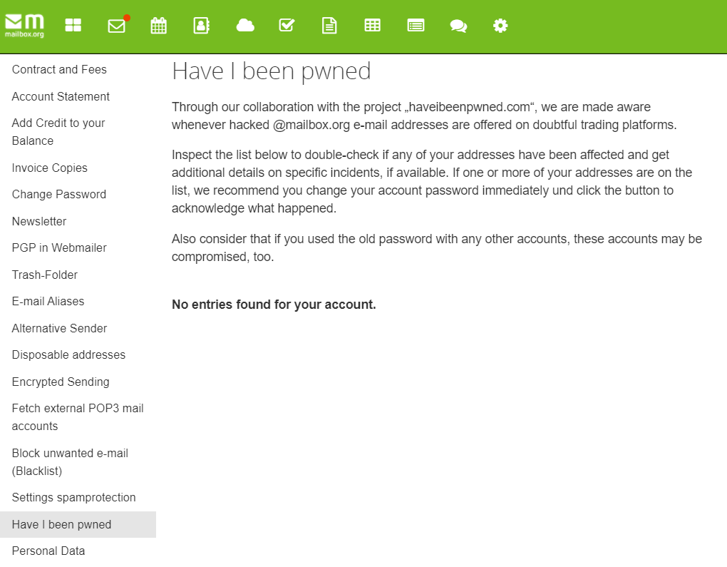Open the mailbox.org logo home link

(24, 26)
